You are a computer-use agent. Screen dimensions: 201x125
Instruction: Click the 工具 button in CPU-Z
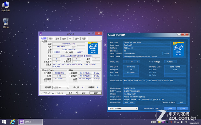point(70,93)
